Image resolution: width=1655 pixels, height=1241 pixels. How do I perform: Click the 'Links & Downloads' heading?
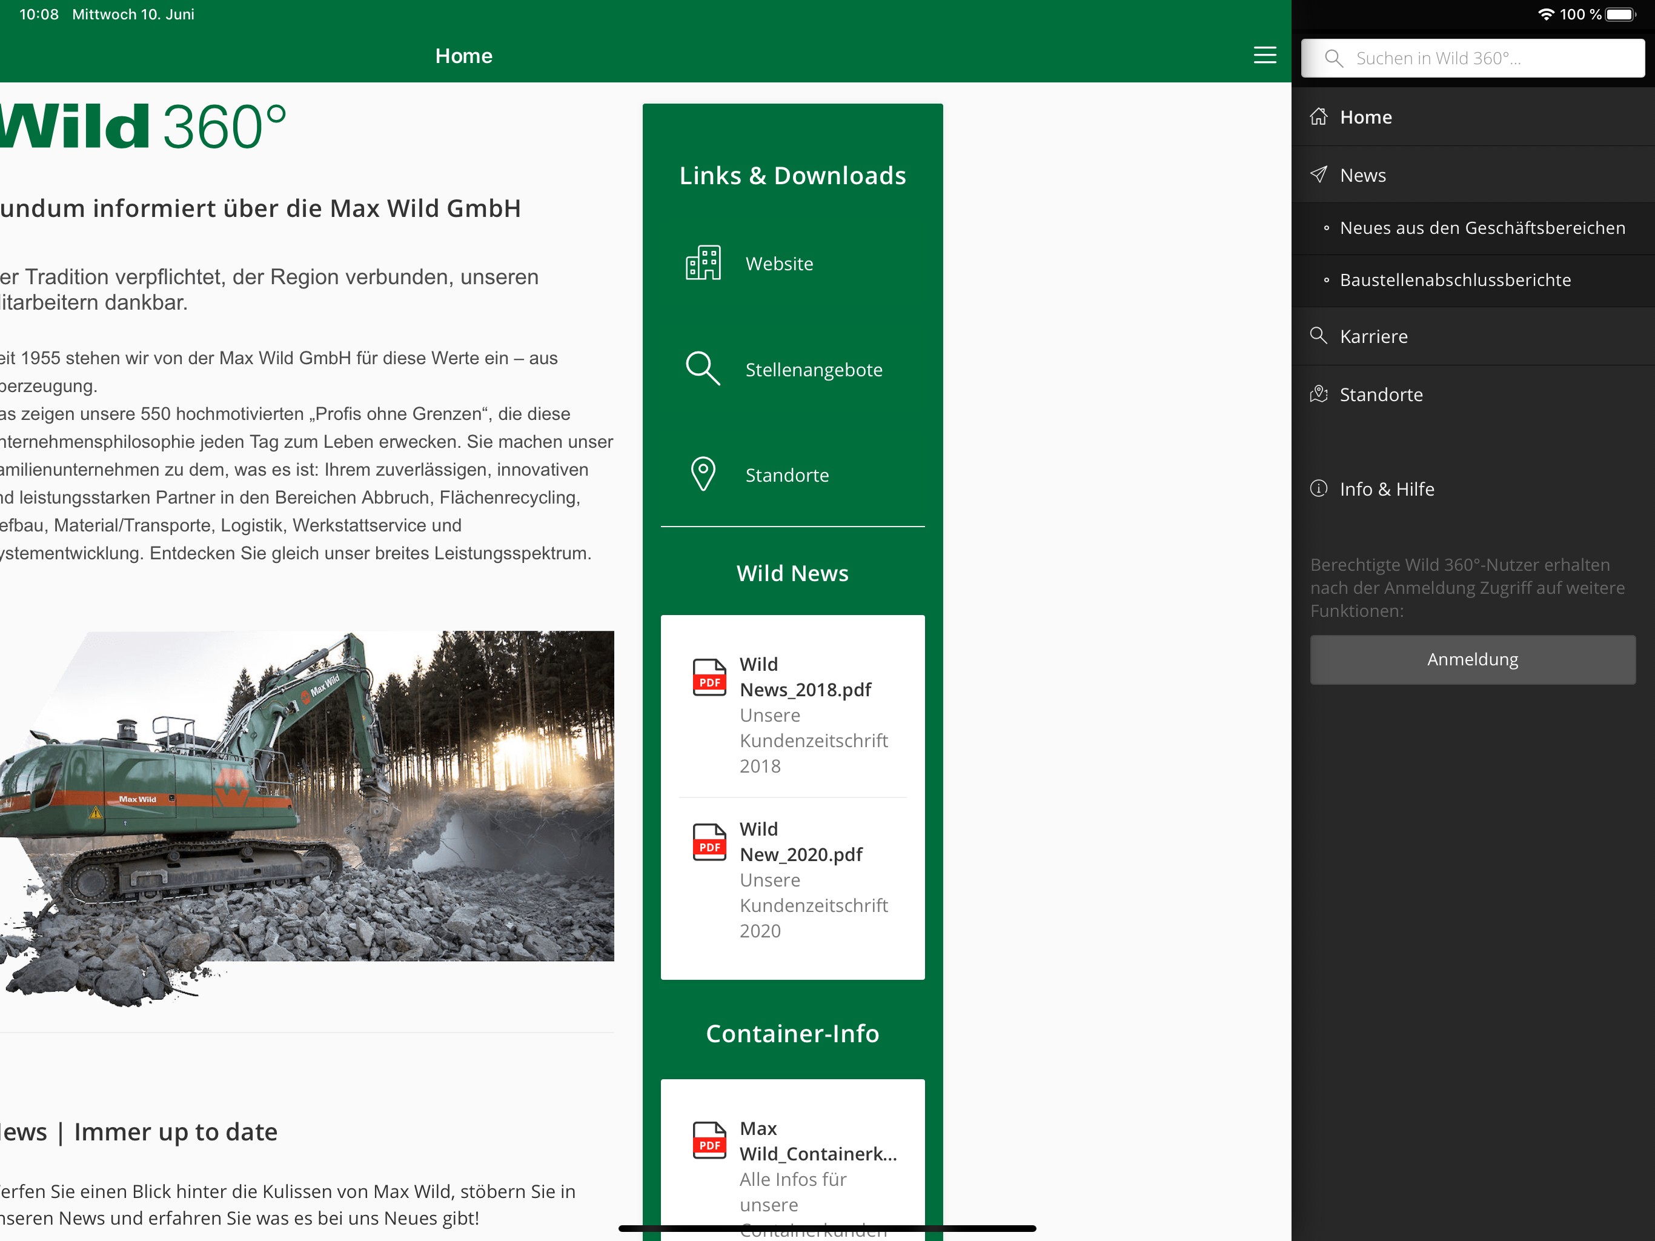pyautogui.click(x=792, y=175)
